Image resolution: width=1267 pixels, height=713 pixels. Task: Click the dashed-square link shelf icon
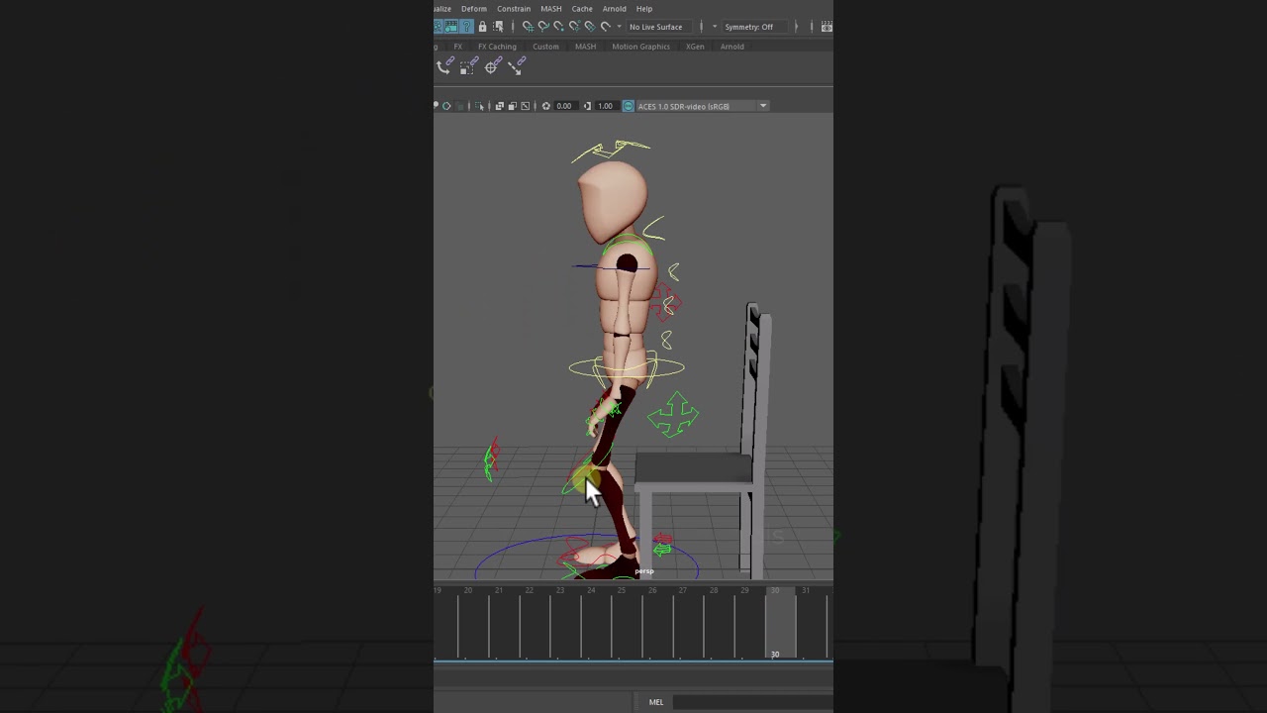tap(469, 65)
